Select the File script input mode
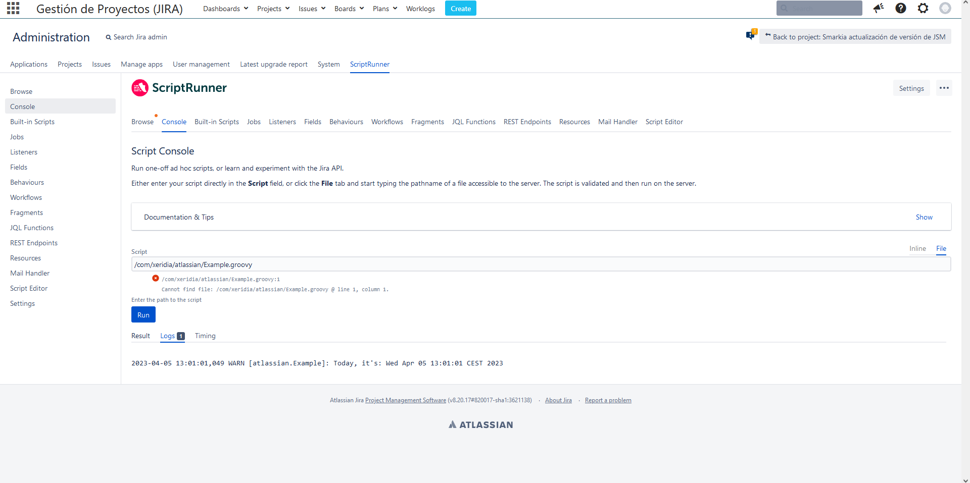 pos(941,248)
